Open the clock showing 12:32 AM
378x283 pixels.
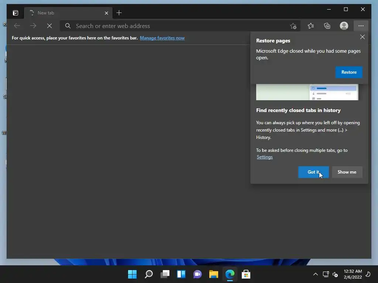(x=353, y=274)
